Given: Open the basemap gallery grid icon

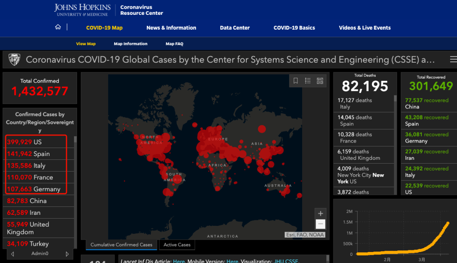Looking at the screenshot, I should click(x=320, y=81).
